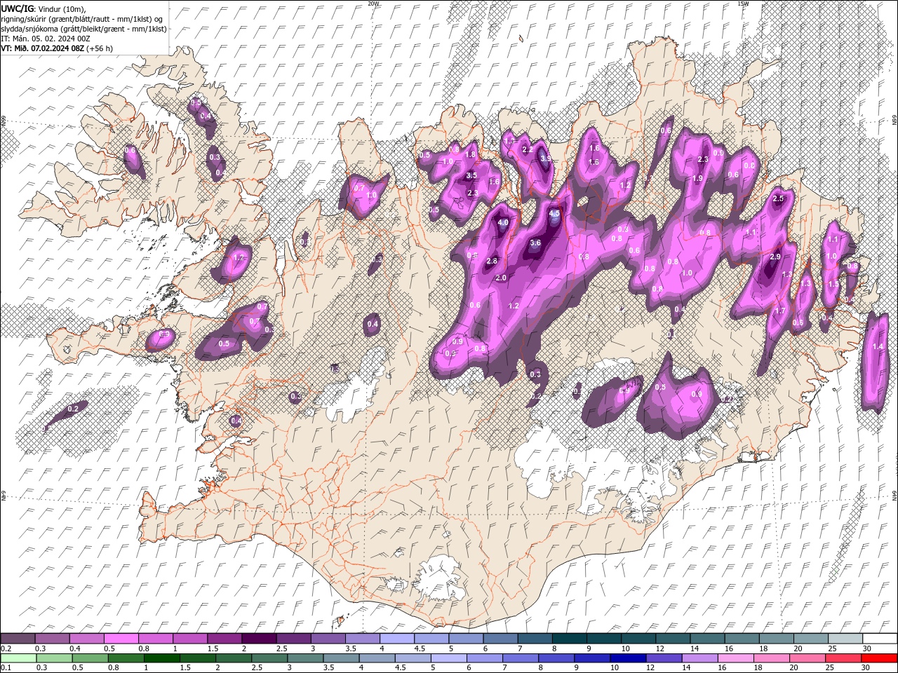Image resolution: width=898 pixels, height=673 pixels.
Task: Pick the light grey upper swatch between 25 and 30
Action: 845,639
